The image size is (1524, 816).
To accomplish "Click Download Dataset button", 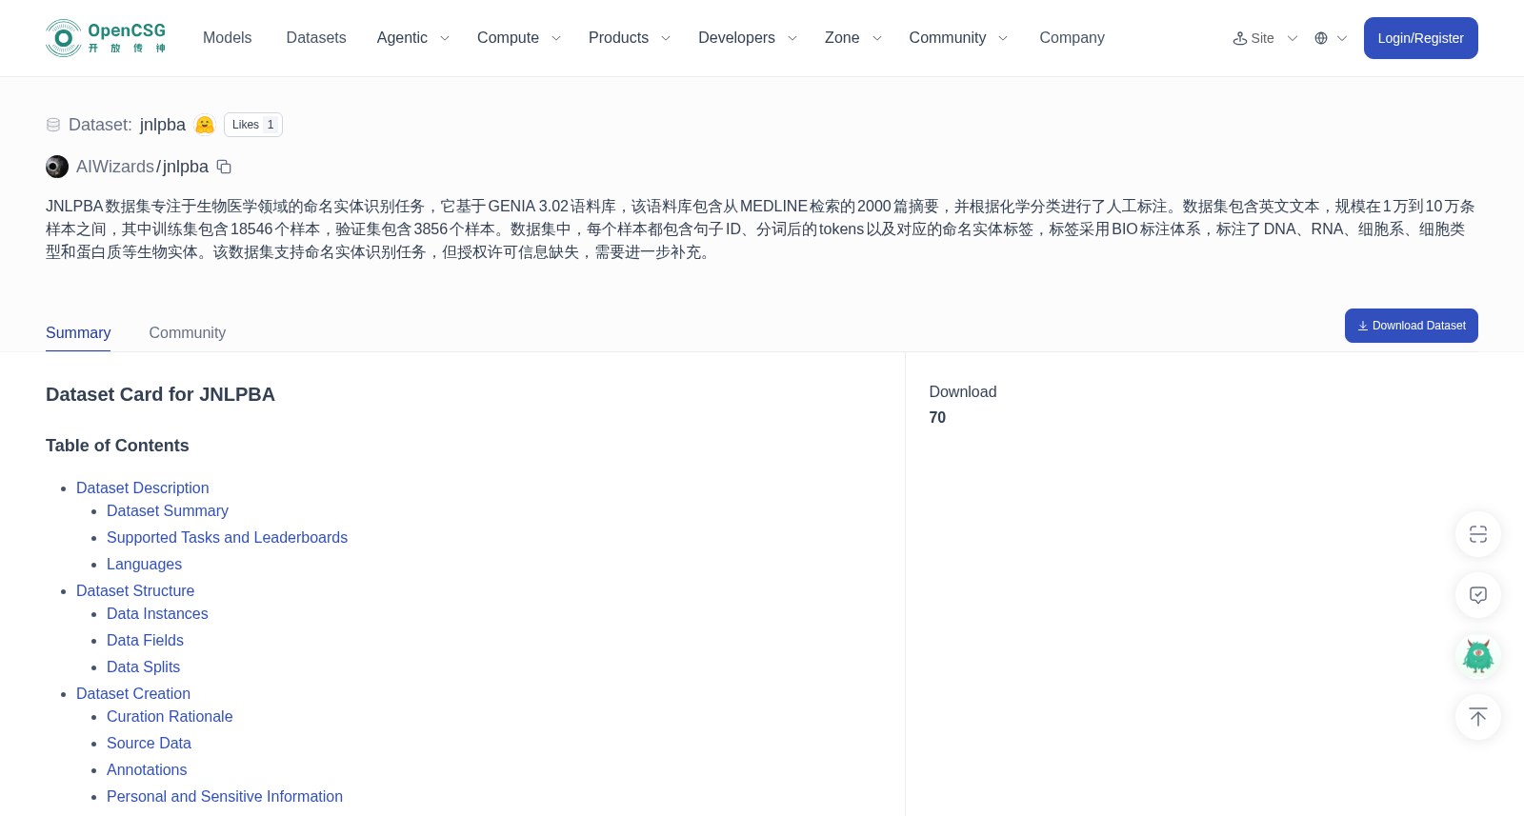I will tap(1411, 326).
